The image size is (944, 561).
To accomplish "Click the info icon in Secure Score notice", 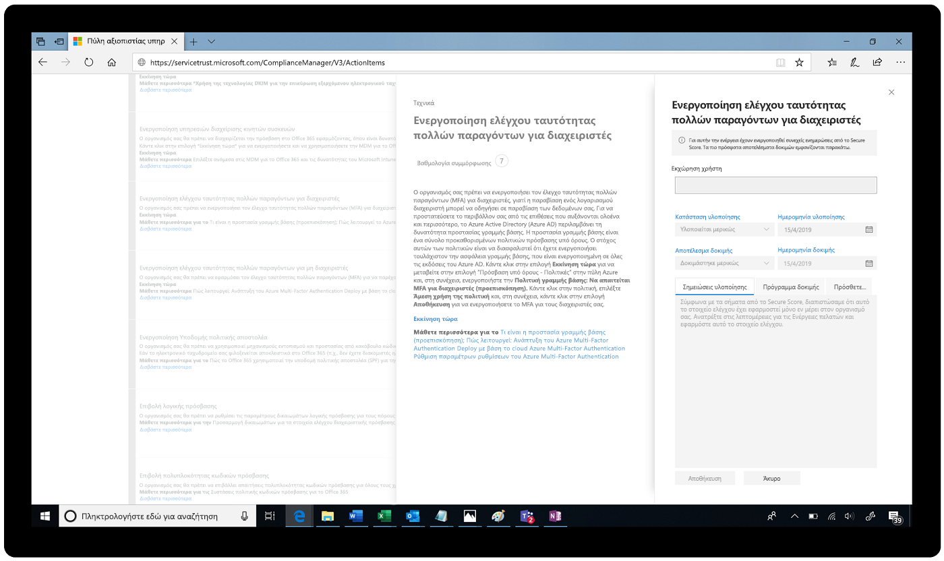I will tap(682, 140).
